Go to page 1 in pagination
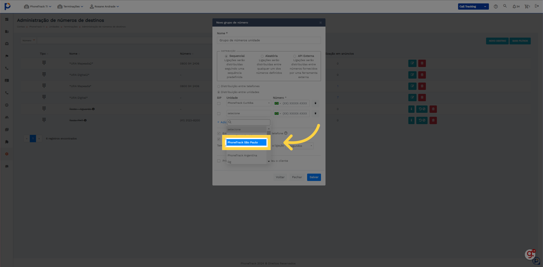543x267 pixels. (x=33, y=139)
